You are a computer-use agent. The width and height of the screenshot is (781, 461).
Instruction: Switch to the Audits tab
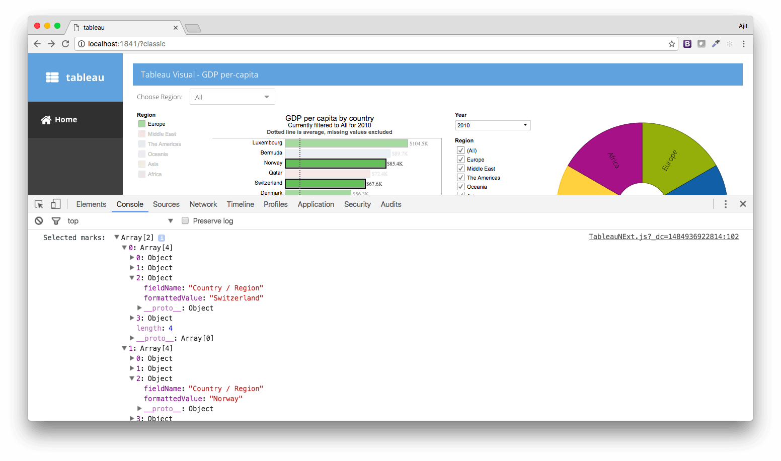(x=391, y=204)
